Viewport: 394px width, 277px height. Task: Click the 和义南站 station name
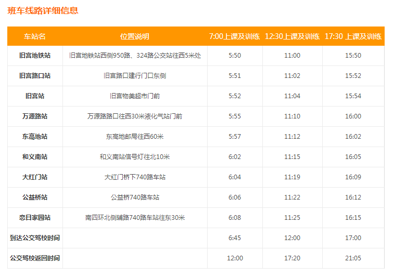35,157
